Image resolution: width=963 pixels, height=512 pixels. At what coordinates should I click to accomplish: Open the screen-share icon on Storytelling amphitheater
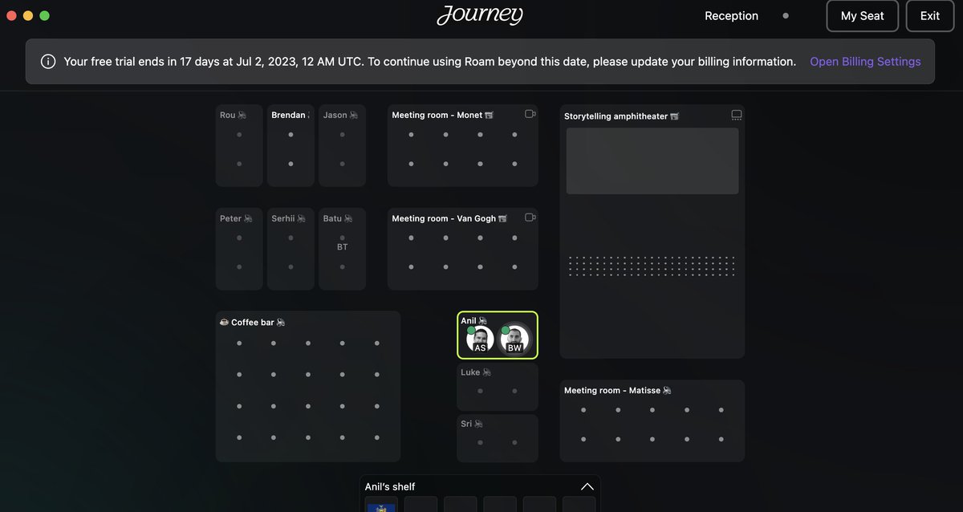(x=736, y=114)
